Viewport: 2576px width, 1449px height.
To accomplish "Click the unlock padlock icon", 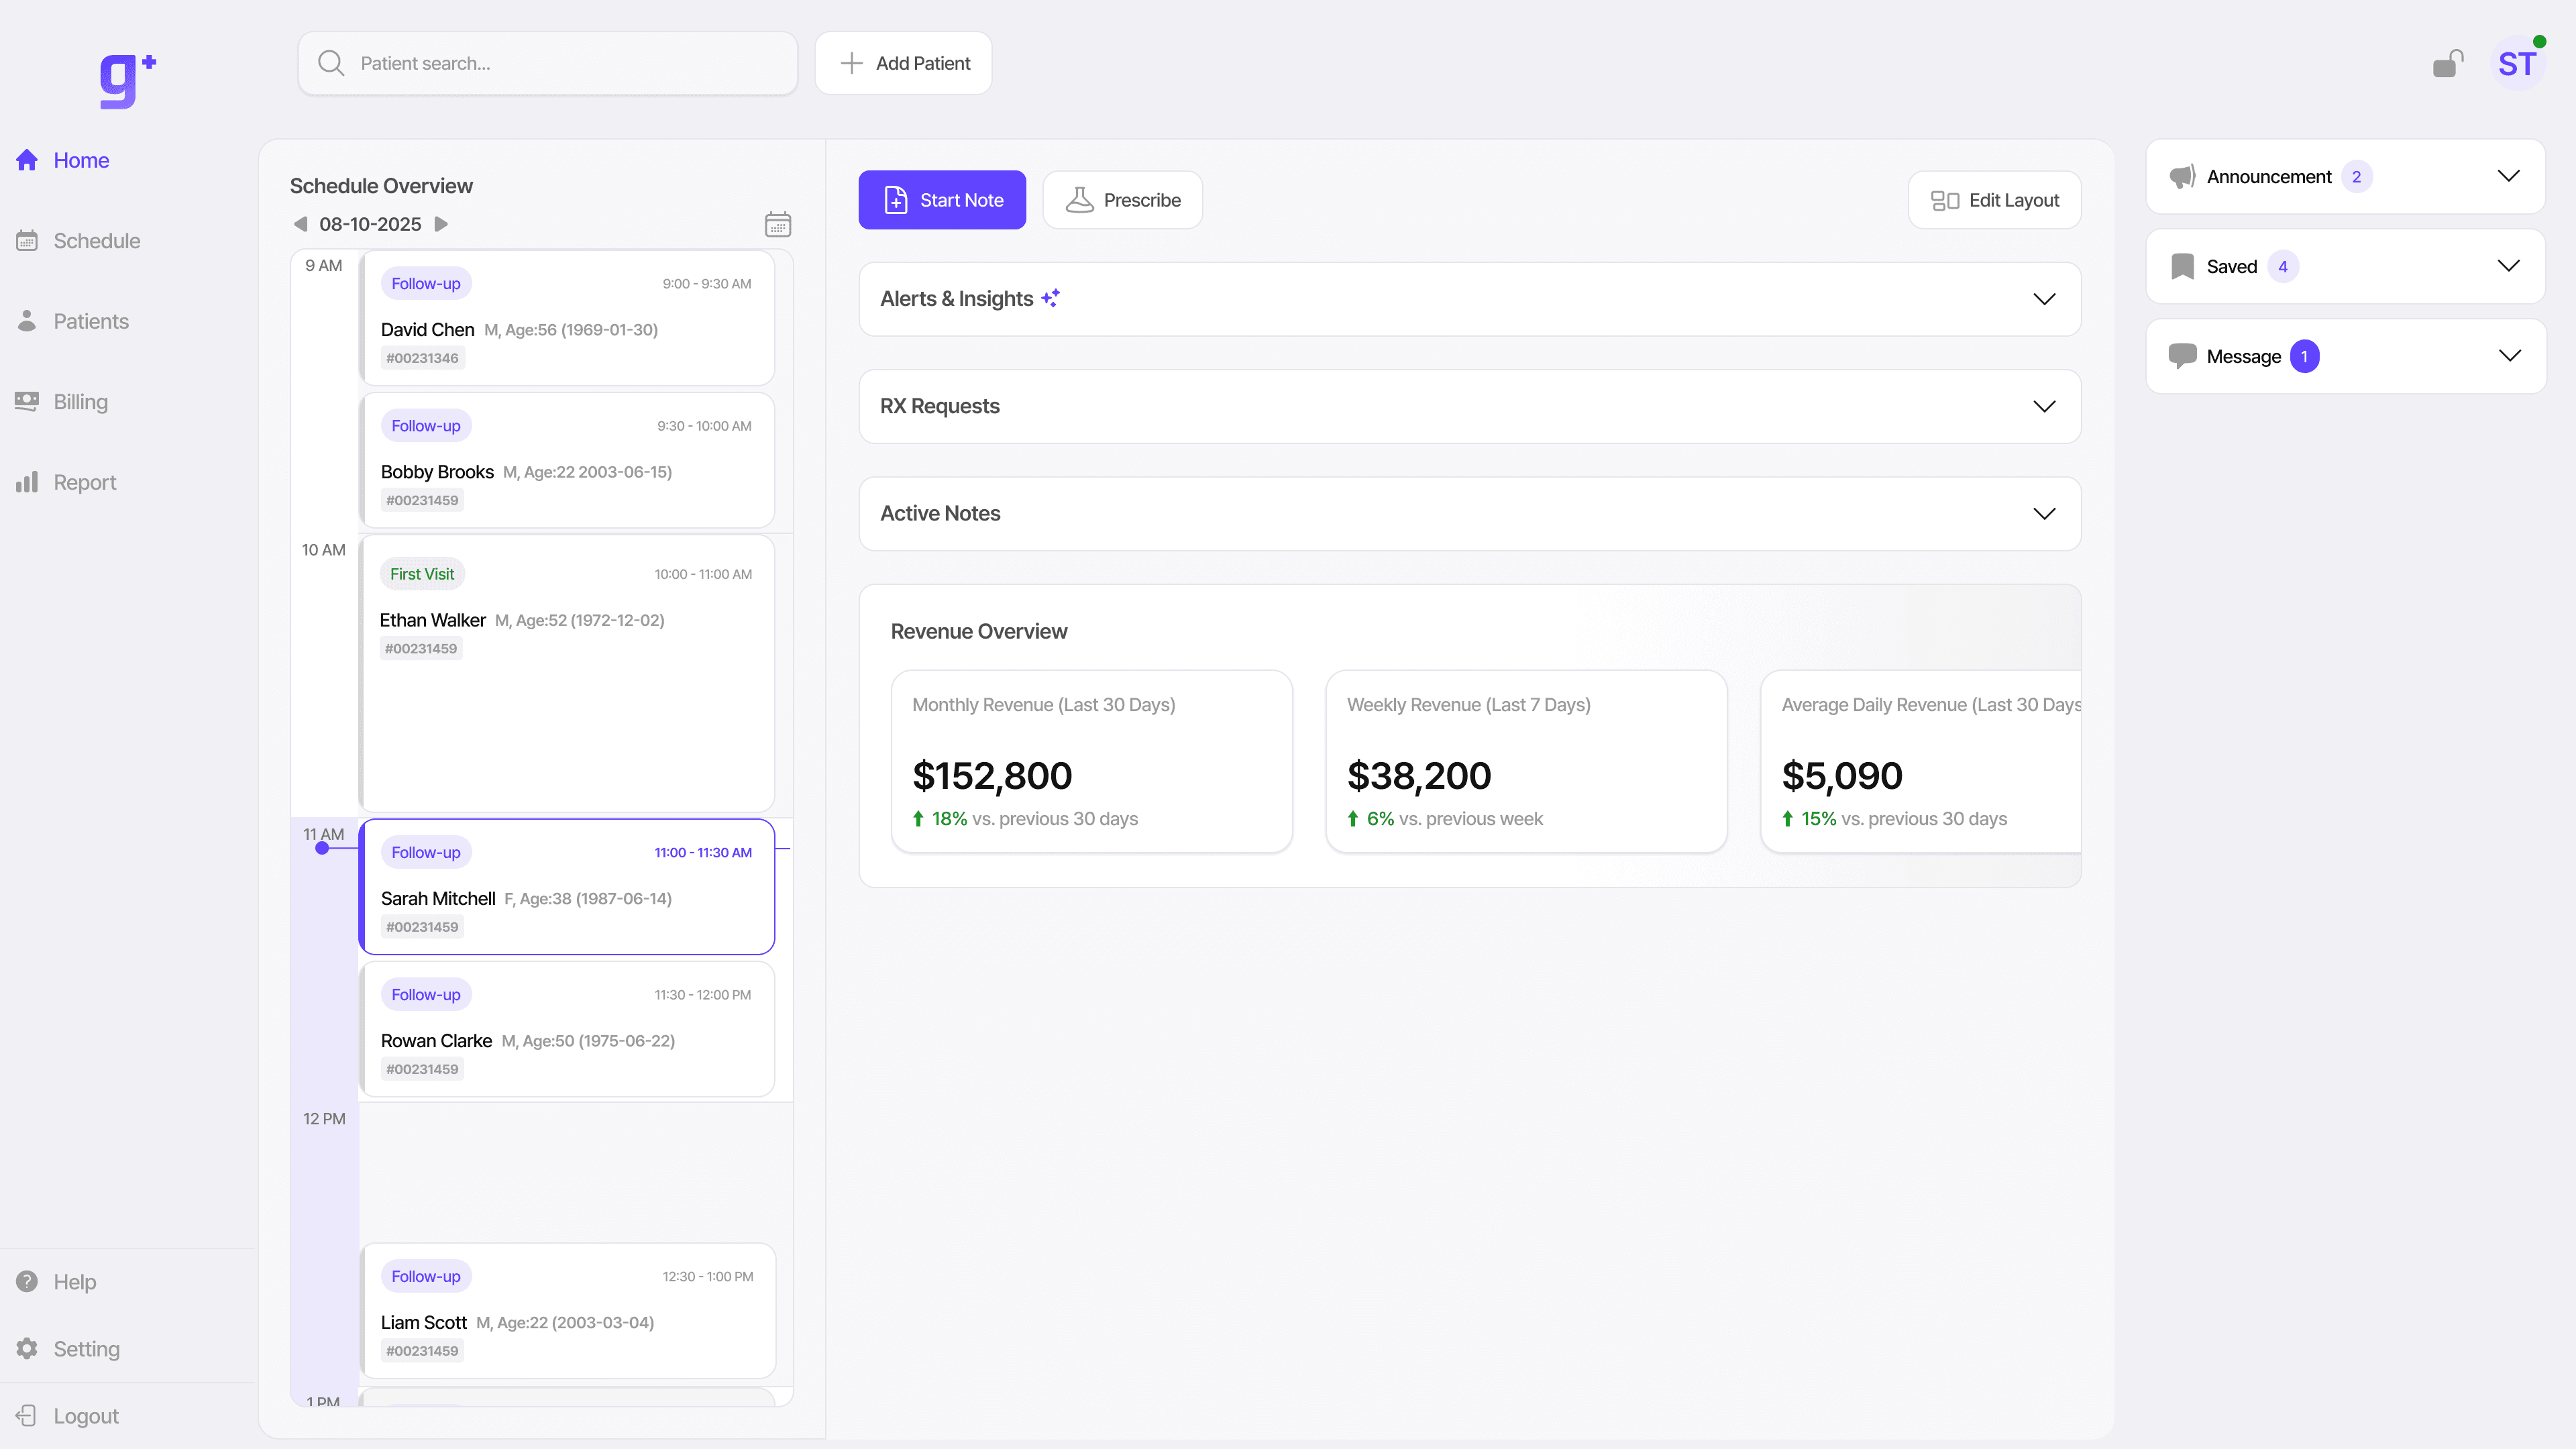I will [2447, 64].
